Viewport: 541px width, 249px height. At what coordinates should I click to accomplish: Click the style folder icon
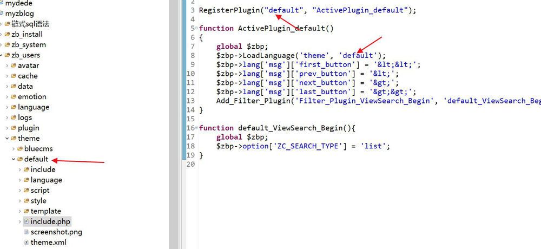tap(26, 201)
